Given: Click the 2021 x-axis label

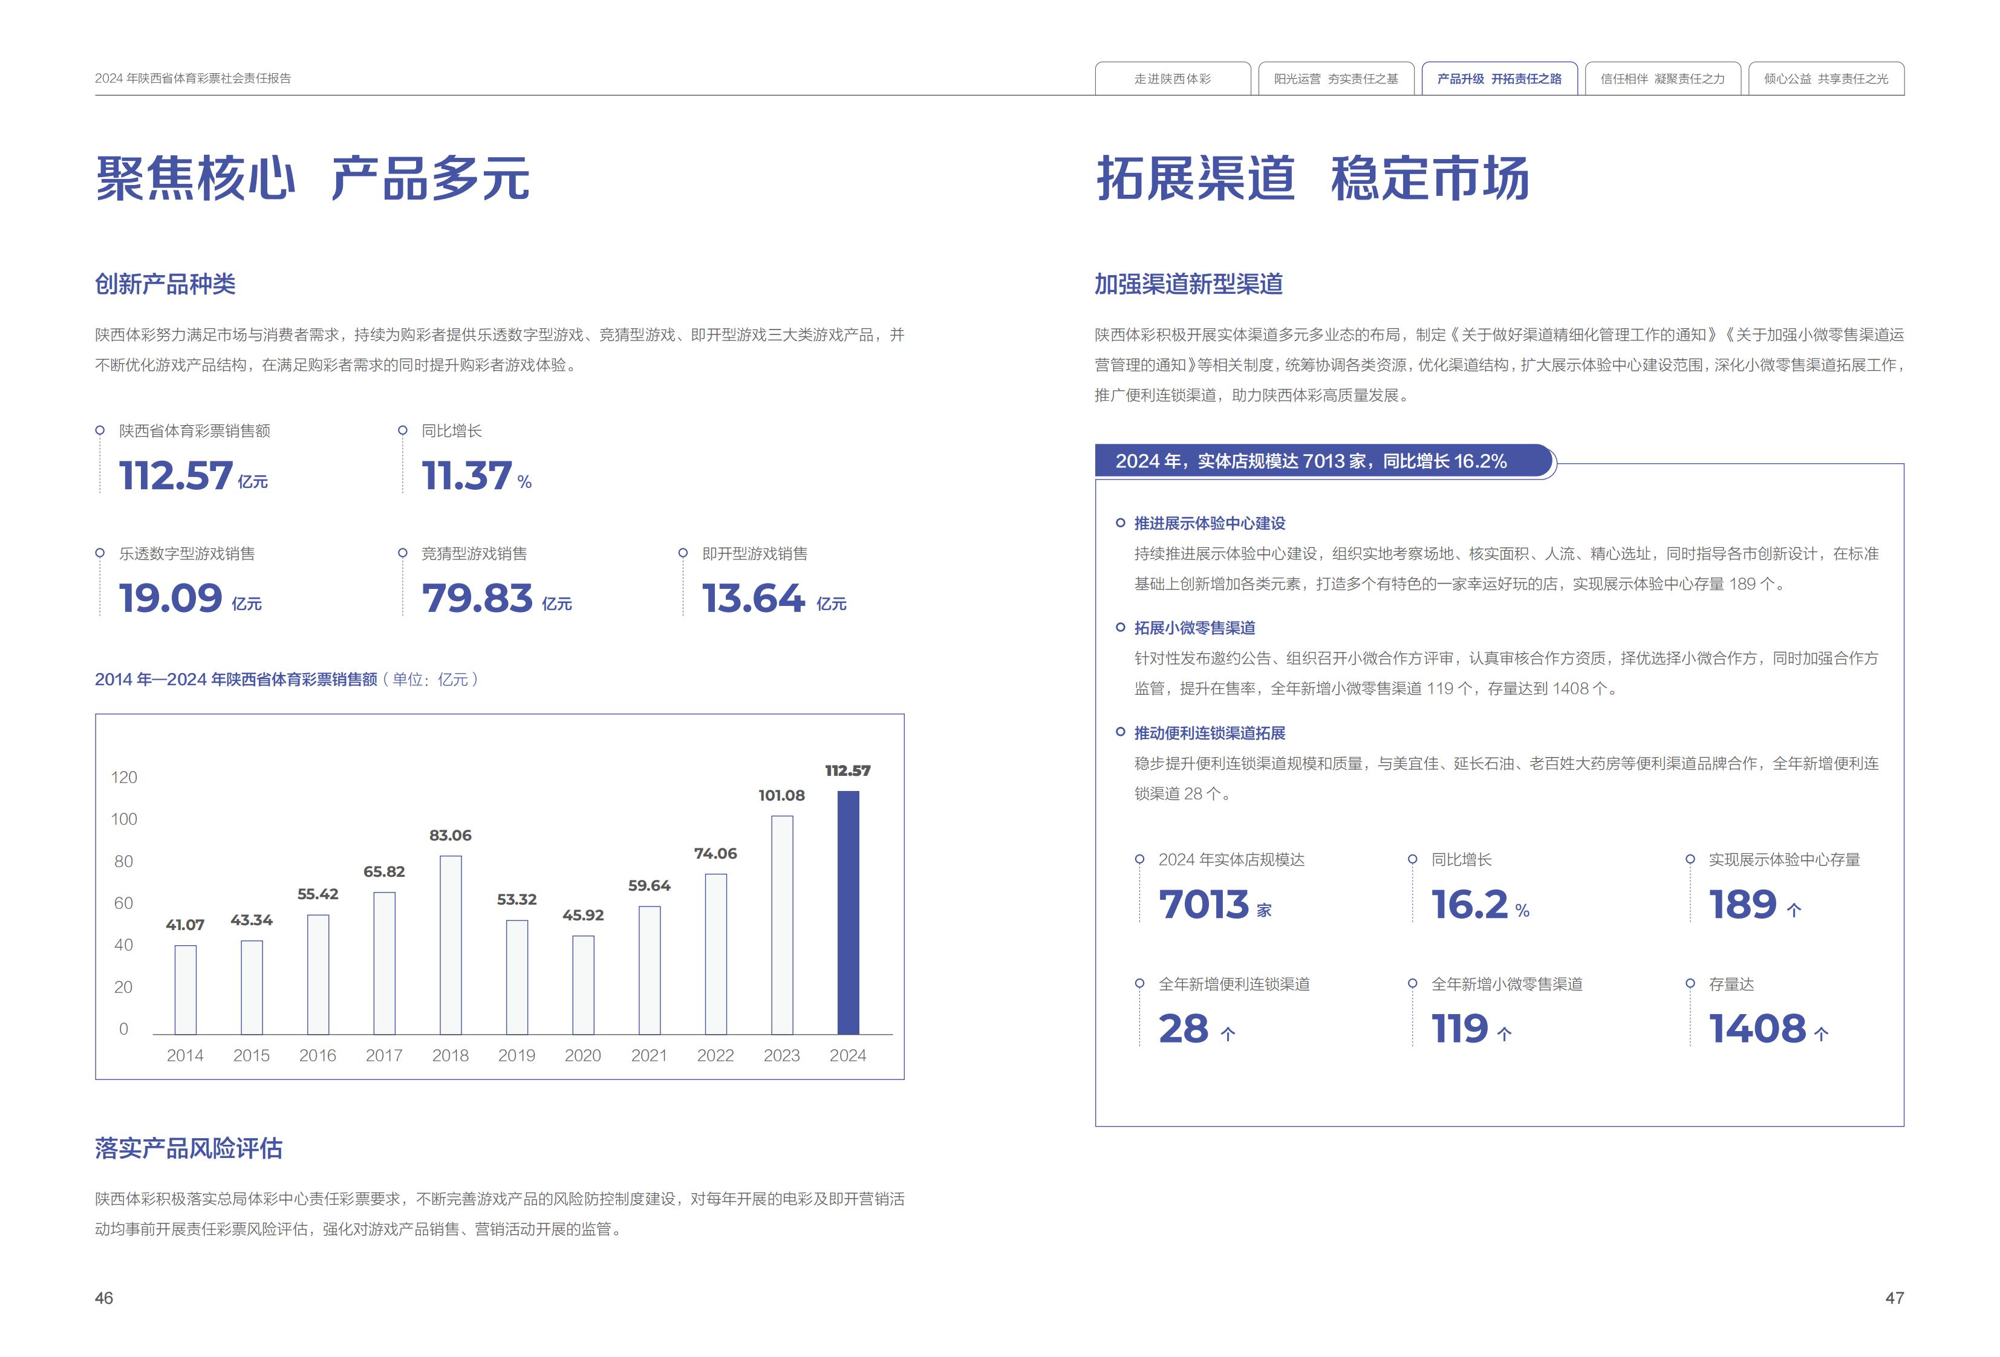Looking at the screenshot, I should [649, 1056].
